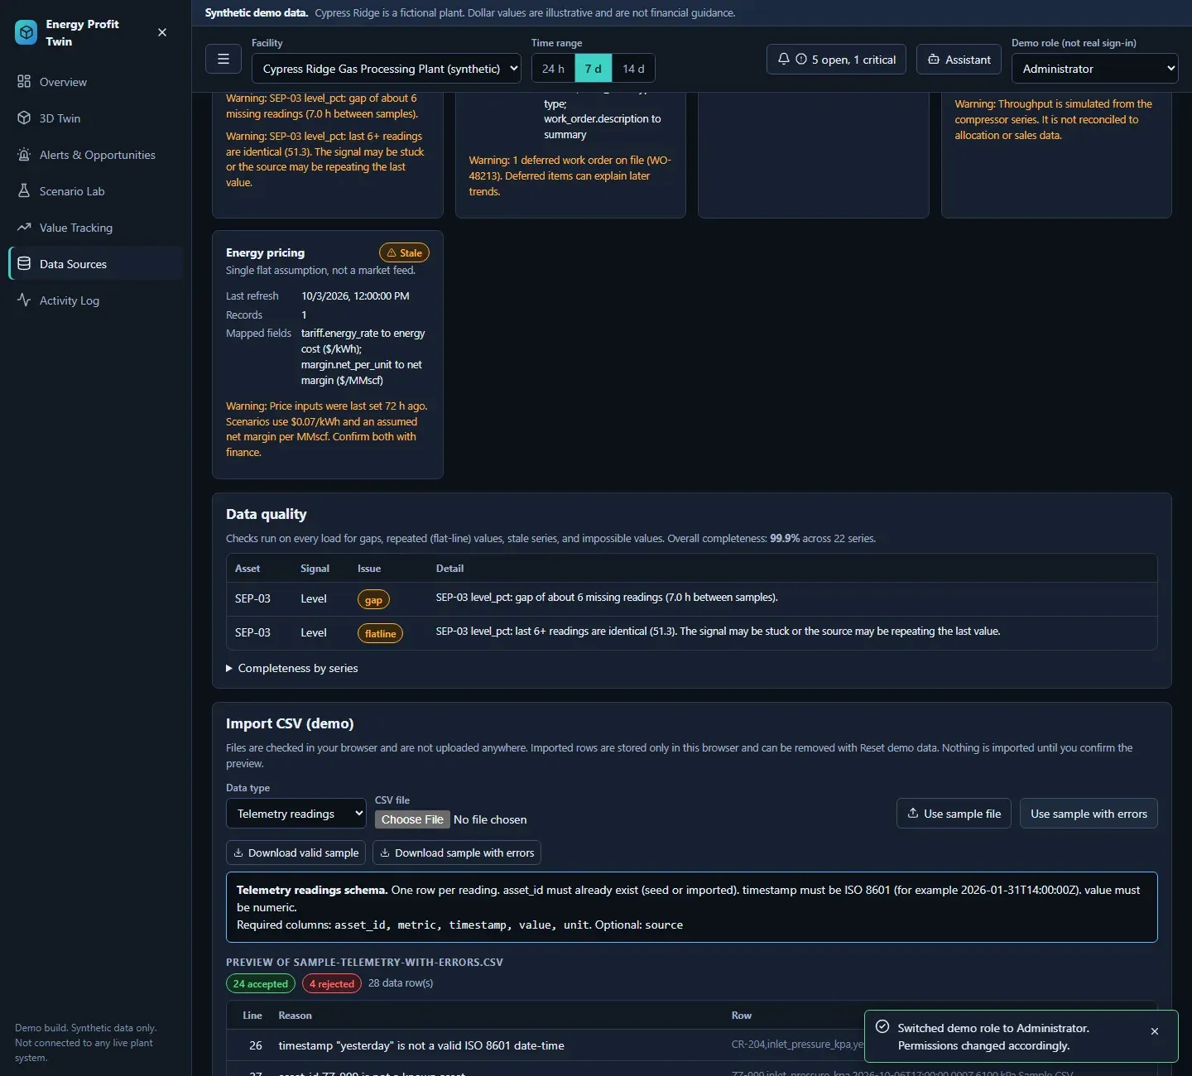Click the Issue column header
This screenshot has height=1076, width=1192.
pyautogui.click(x=369, y=569)
